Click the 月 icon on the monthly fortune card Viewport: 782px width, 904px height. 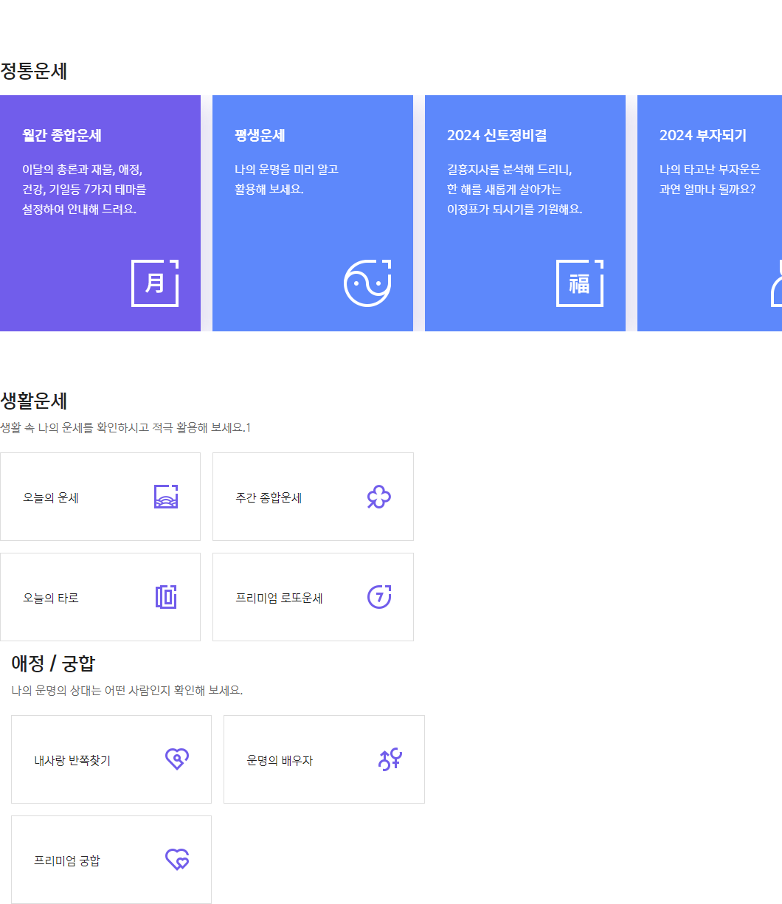(155, 283)
